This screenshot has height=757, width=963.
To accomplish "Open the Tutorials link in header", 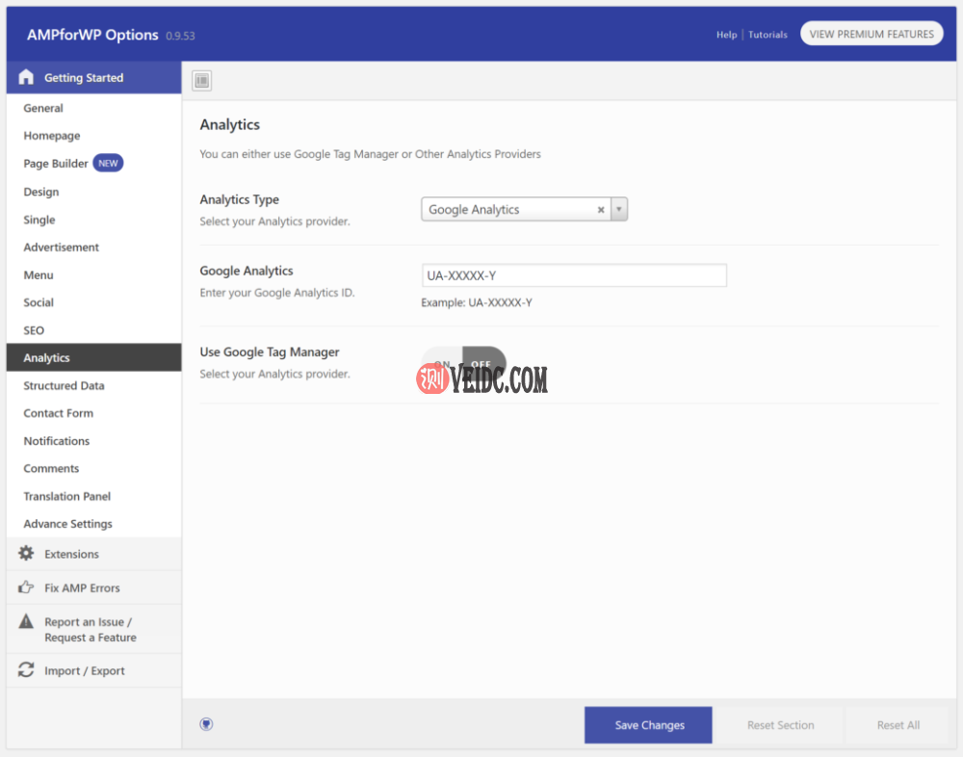I will [x=768, y=35].
